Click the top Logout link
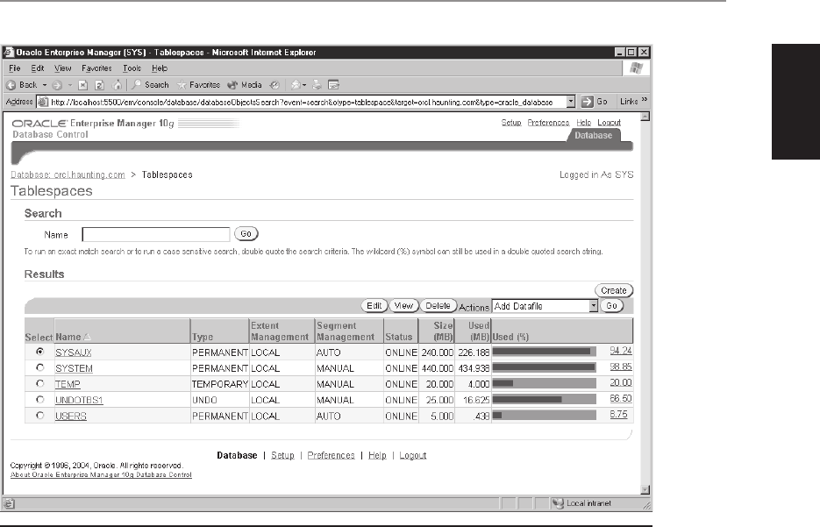The image size is (820, 527). [x=610, y=123]
